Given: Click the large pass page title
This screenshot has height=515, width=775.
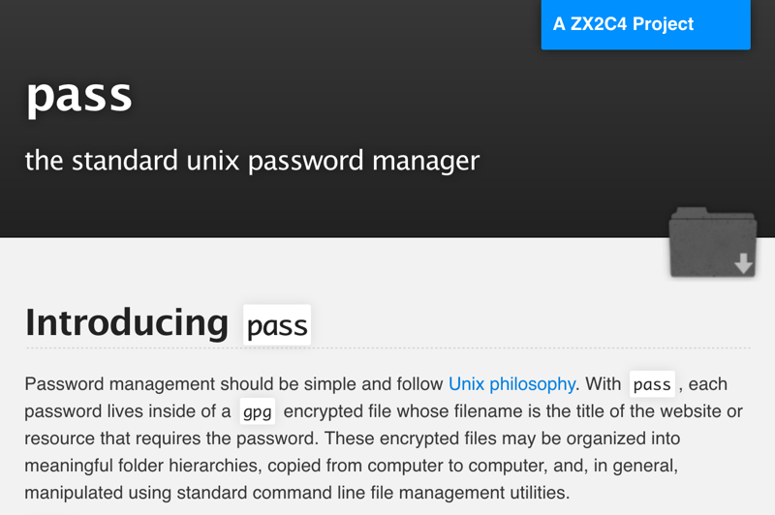Looking at the screenshot, I should tap(78, 94).
